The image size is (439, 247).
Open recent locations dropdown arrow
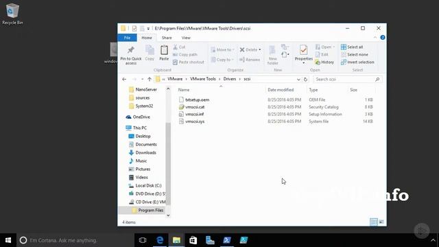coord(142,80)
